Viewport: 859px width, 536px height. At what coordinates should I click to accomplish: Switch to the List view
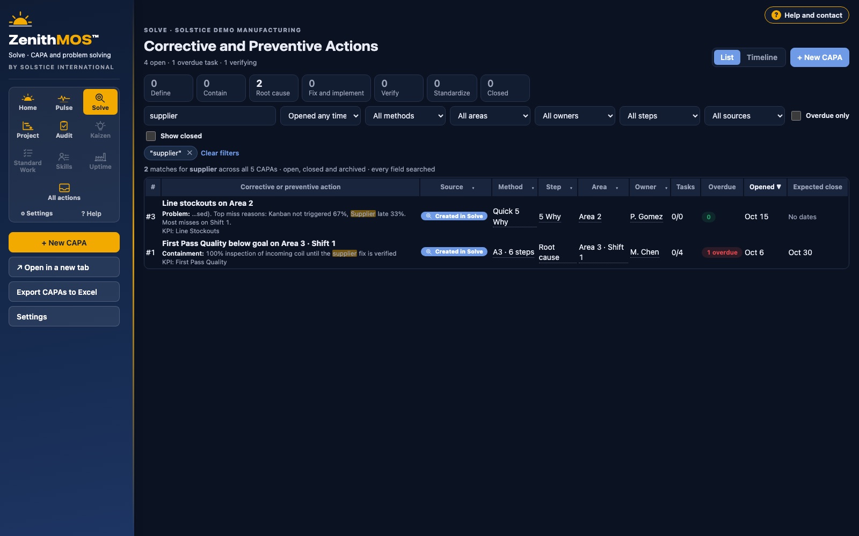(x=727, y=57)
